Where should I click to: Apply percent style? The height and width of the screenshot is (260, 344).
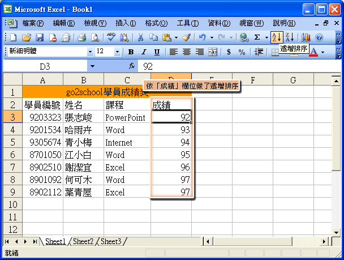pos(242,52)
